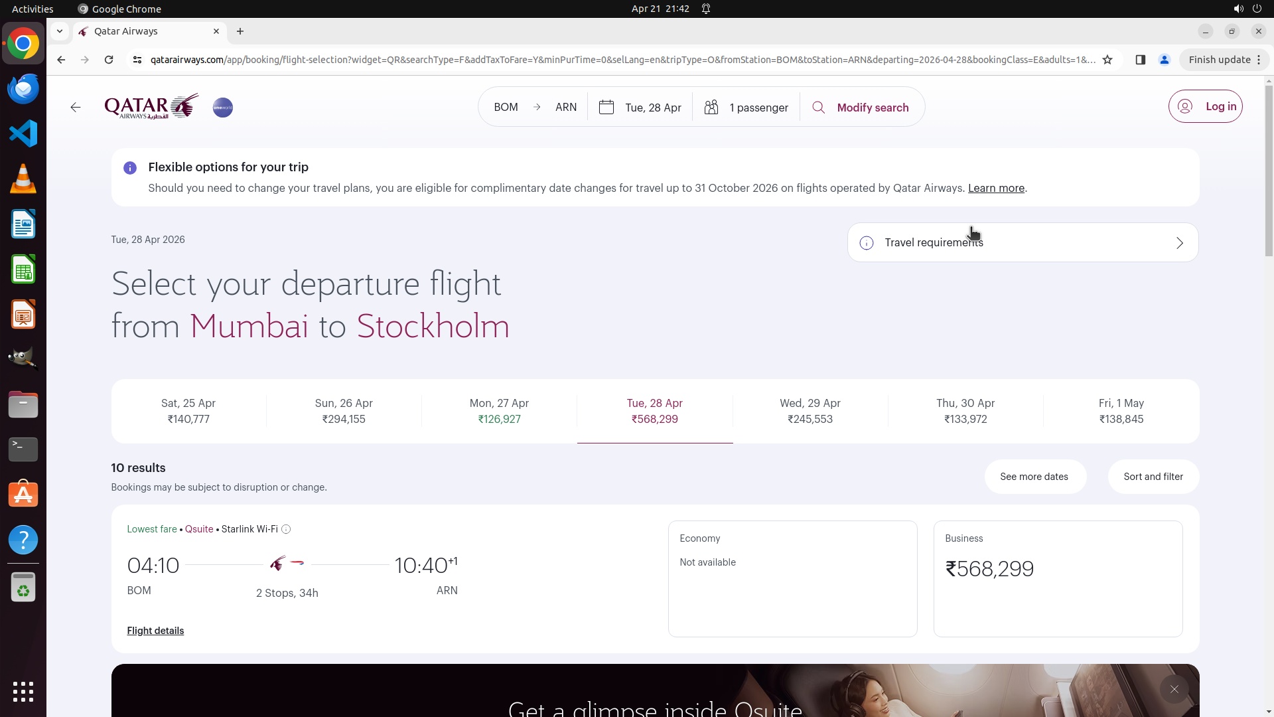This screenshot has width=1274, height=717.
Task: Select the Mon, 27 Apr date tab
Action: click(499, 411)
